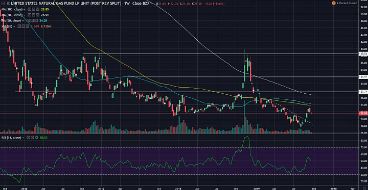This screenshot has height=190, width=368.
Task: Click the United States Natural Gas Fund title
Action: click(66, 3)
